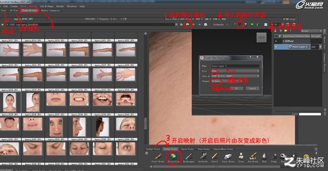Click Paint Layer 1 opacity value 100
Image resolution: width=328 pixels, height=171 pixels.
(315, 47)
